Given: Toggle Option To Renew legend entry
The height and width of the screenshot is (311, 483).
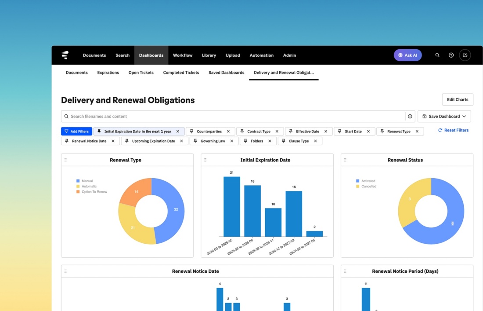Looking at the screenshot, I should coord(94,192).
